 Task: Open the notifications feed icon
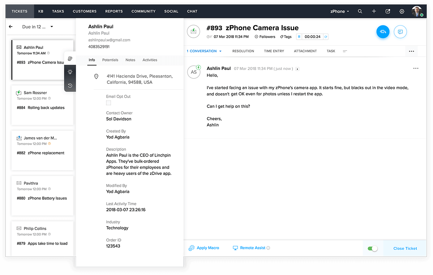tap(388, 11)
